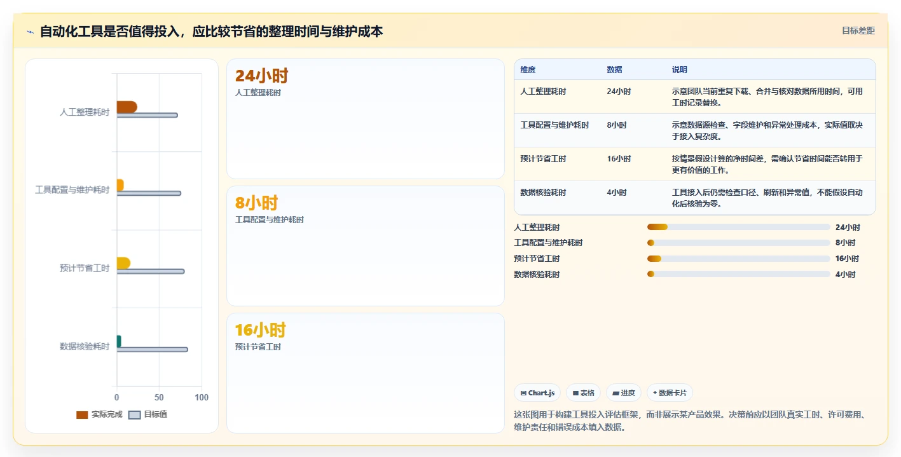
Task: Click the 数据 table column header
Action: click(614, 69)
